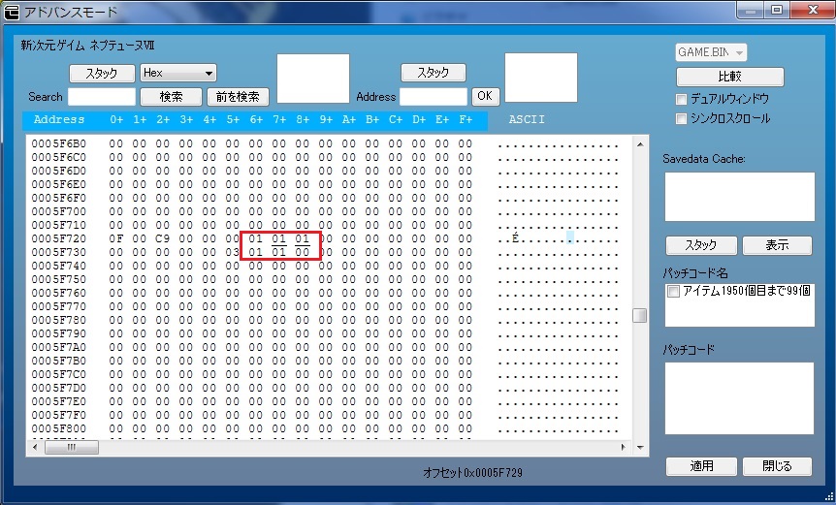Enable the デュアルウィンドウ checkbox
836x505 pixels.
click(681, 99)
